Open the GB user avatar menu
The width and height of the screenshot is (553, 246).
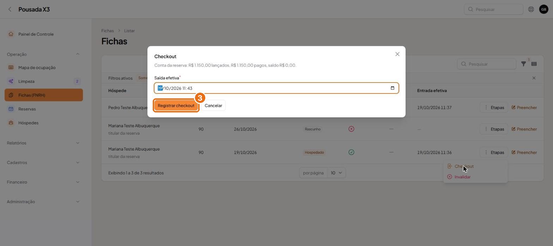click(543, 10)
